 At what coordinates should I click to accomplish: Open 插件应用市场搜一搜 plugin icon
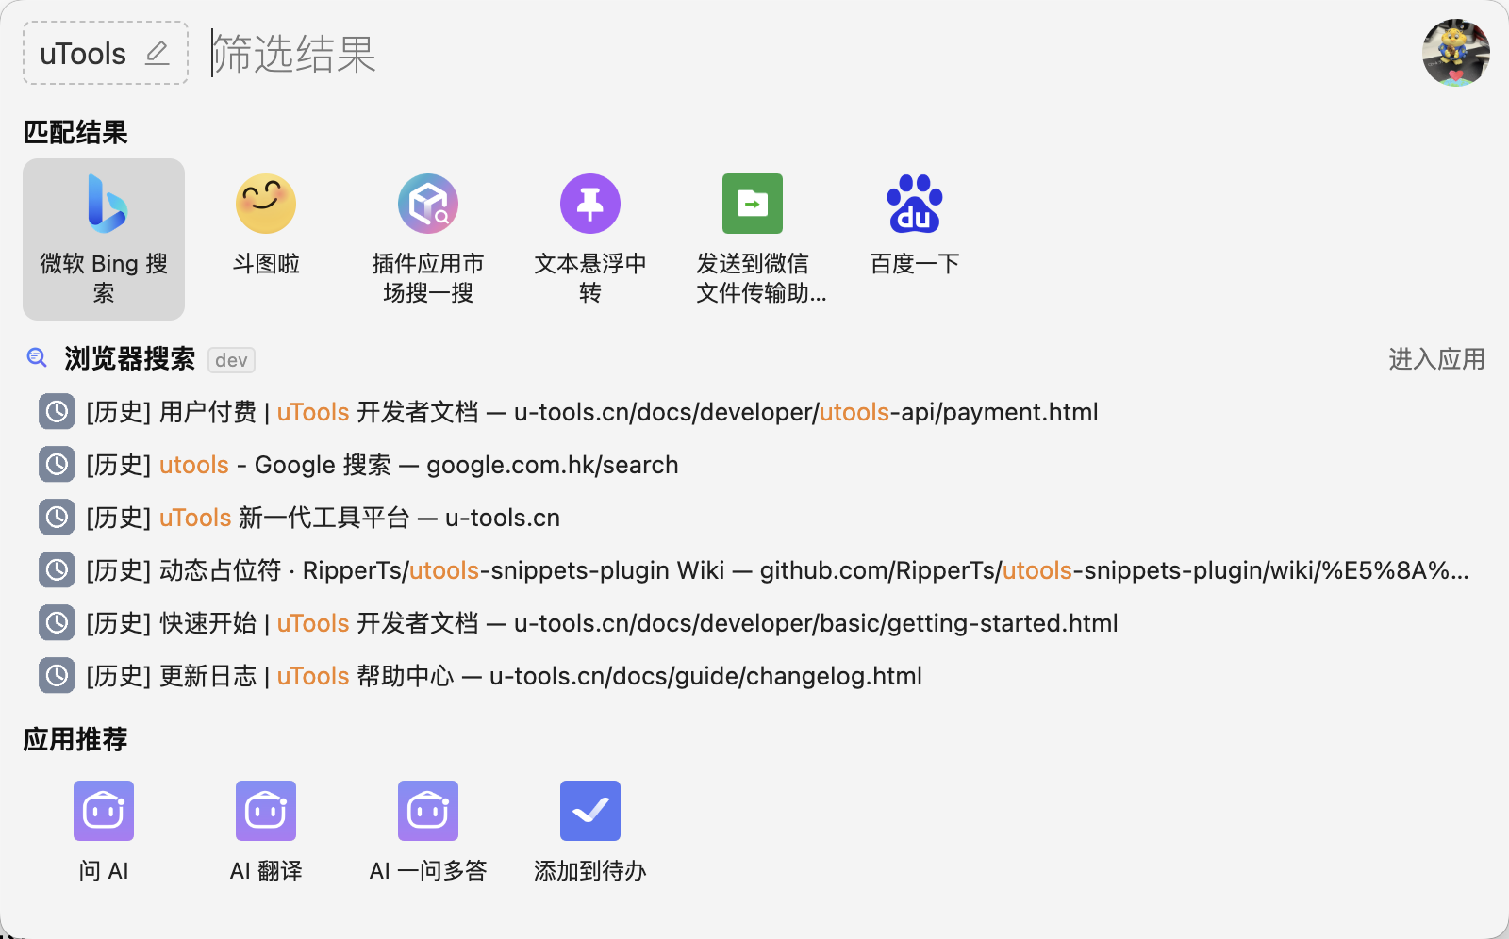tap(428, 204)
